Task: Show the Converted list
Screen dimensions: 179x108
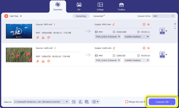Action: tap(98, 16)
